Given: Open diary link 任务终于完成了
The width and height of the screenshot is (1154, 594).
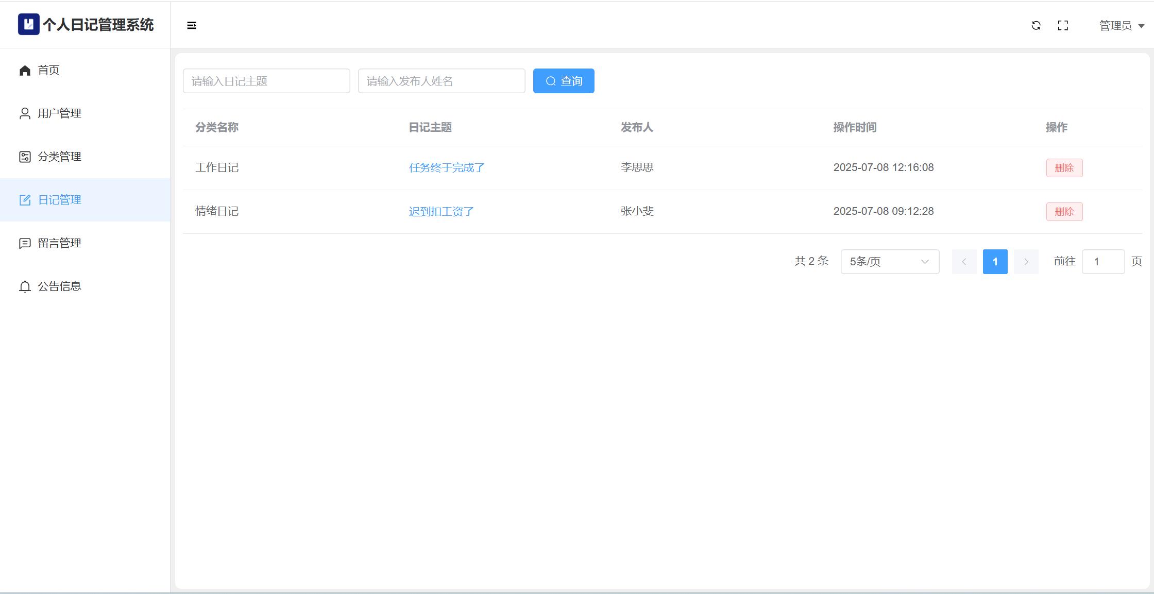Looking at the screenshot, I should click(x=446, y=168).
